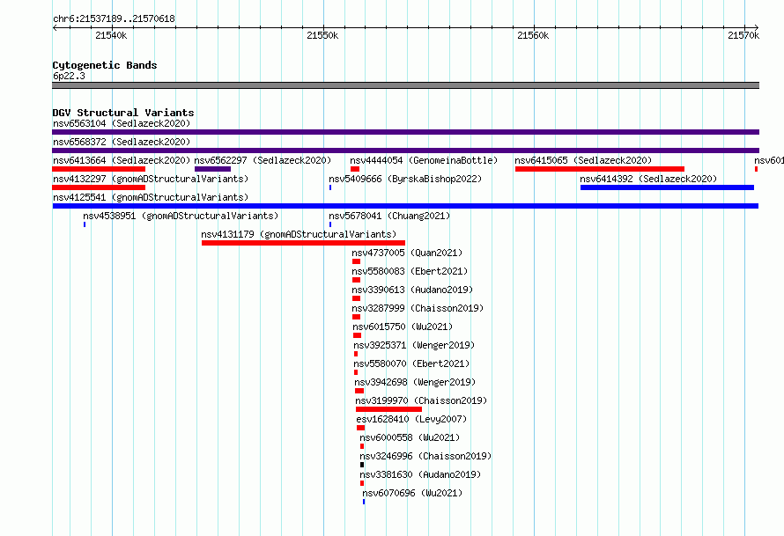
Task: Click the red marker under nsv5580070
Action: click(356, 372)
